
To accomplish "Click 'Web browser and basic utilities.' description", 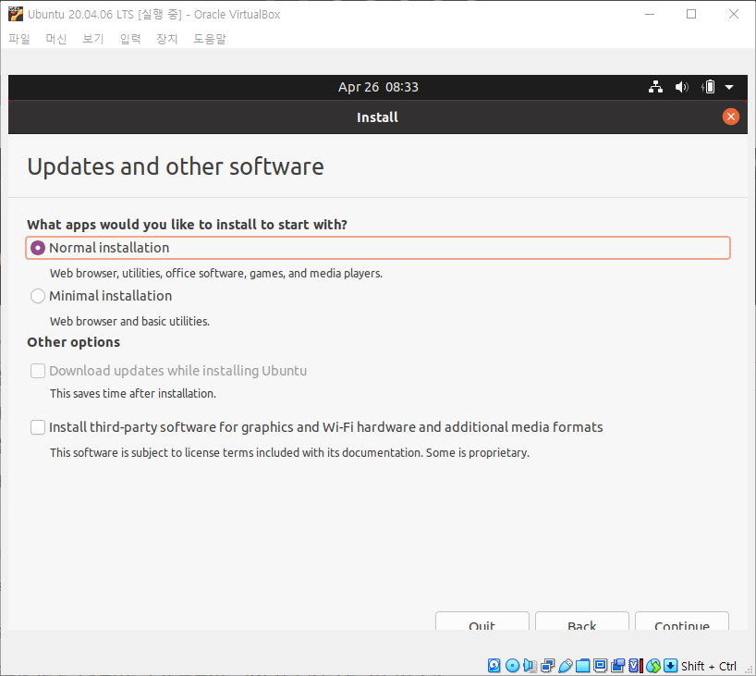I will click(129, 321).
